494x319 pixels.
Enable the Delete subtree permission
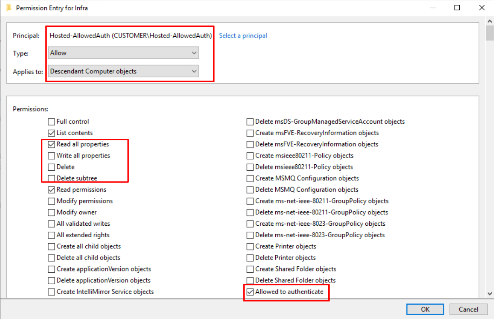51,178
